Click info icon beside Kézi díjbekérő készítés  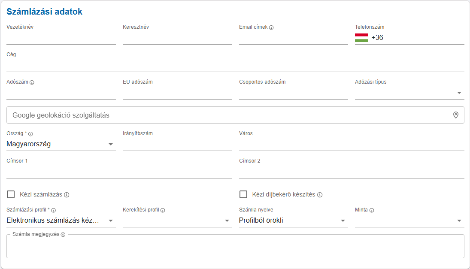pyautogui.click(x=320, y=195)
